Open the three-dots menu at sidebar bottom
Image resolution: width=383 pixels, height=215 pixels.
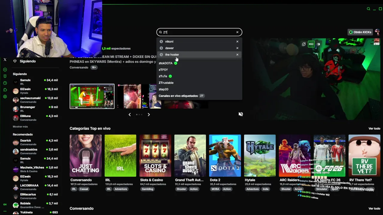pos(5,211)
